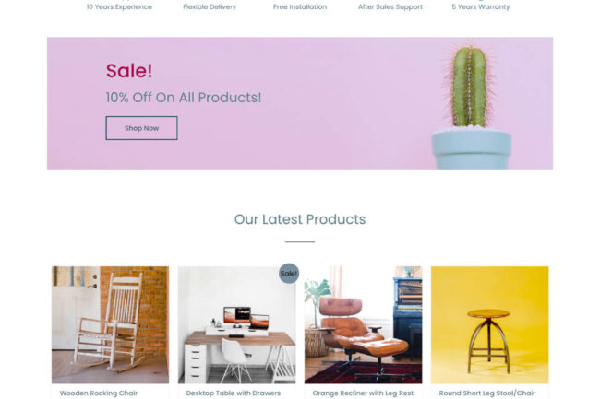600x399 pixels.
Task: Click the 10 Years Experience feature label
Action: point(119,6)
